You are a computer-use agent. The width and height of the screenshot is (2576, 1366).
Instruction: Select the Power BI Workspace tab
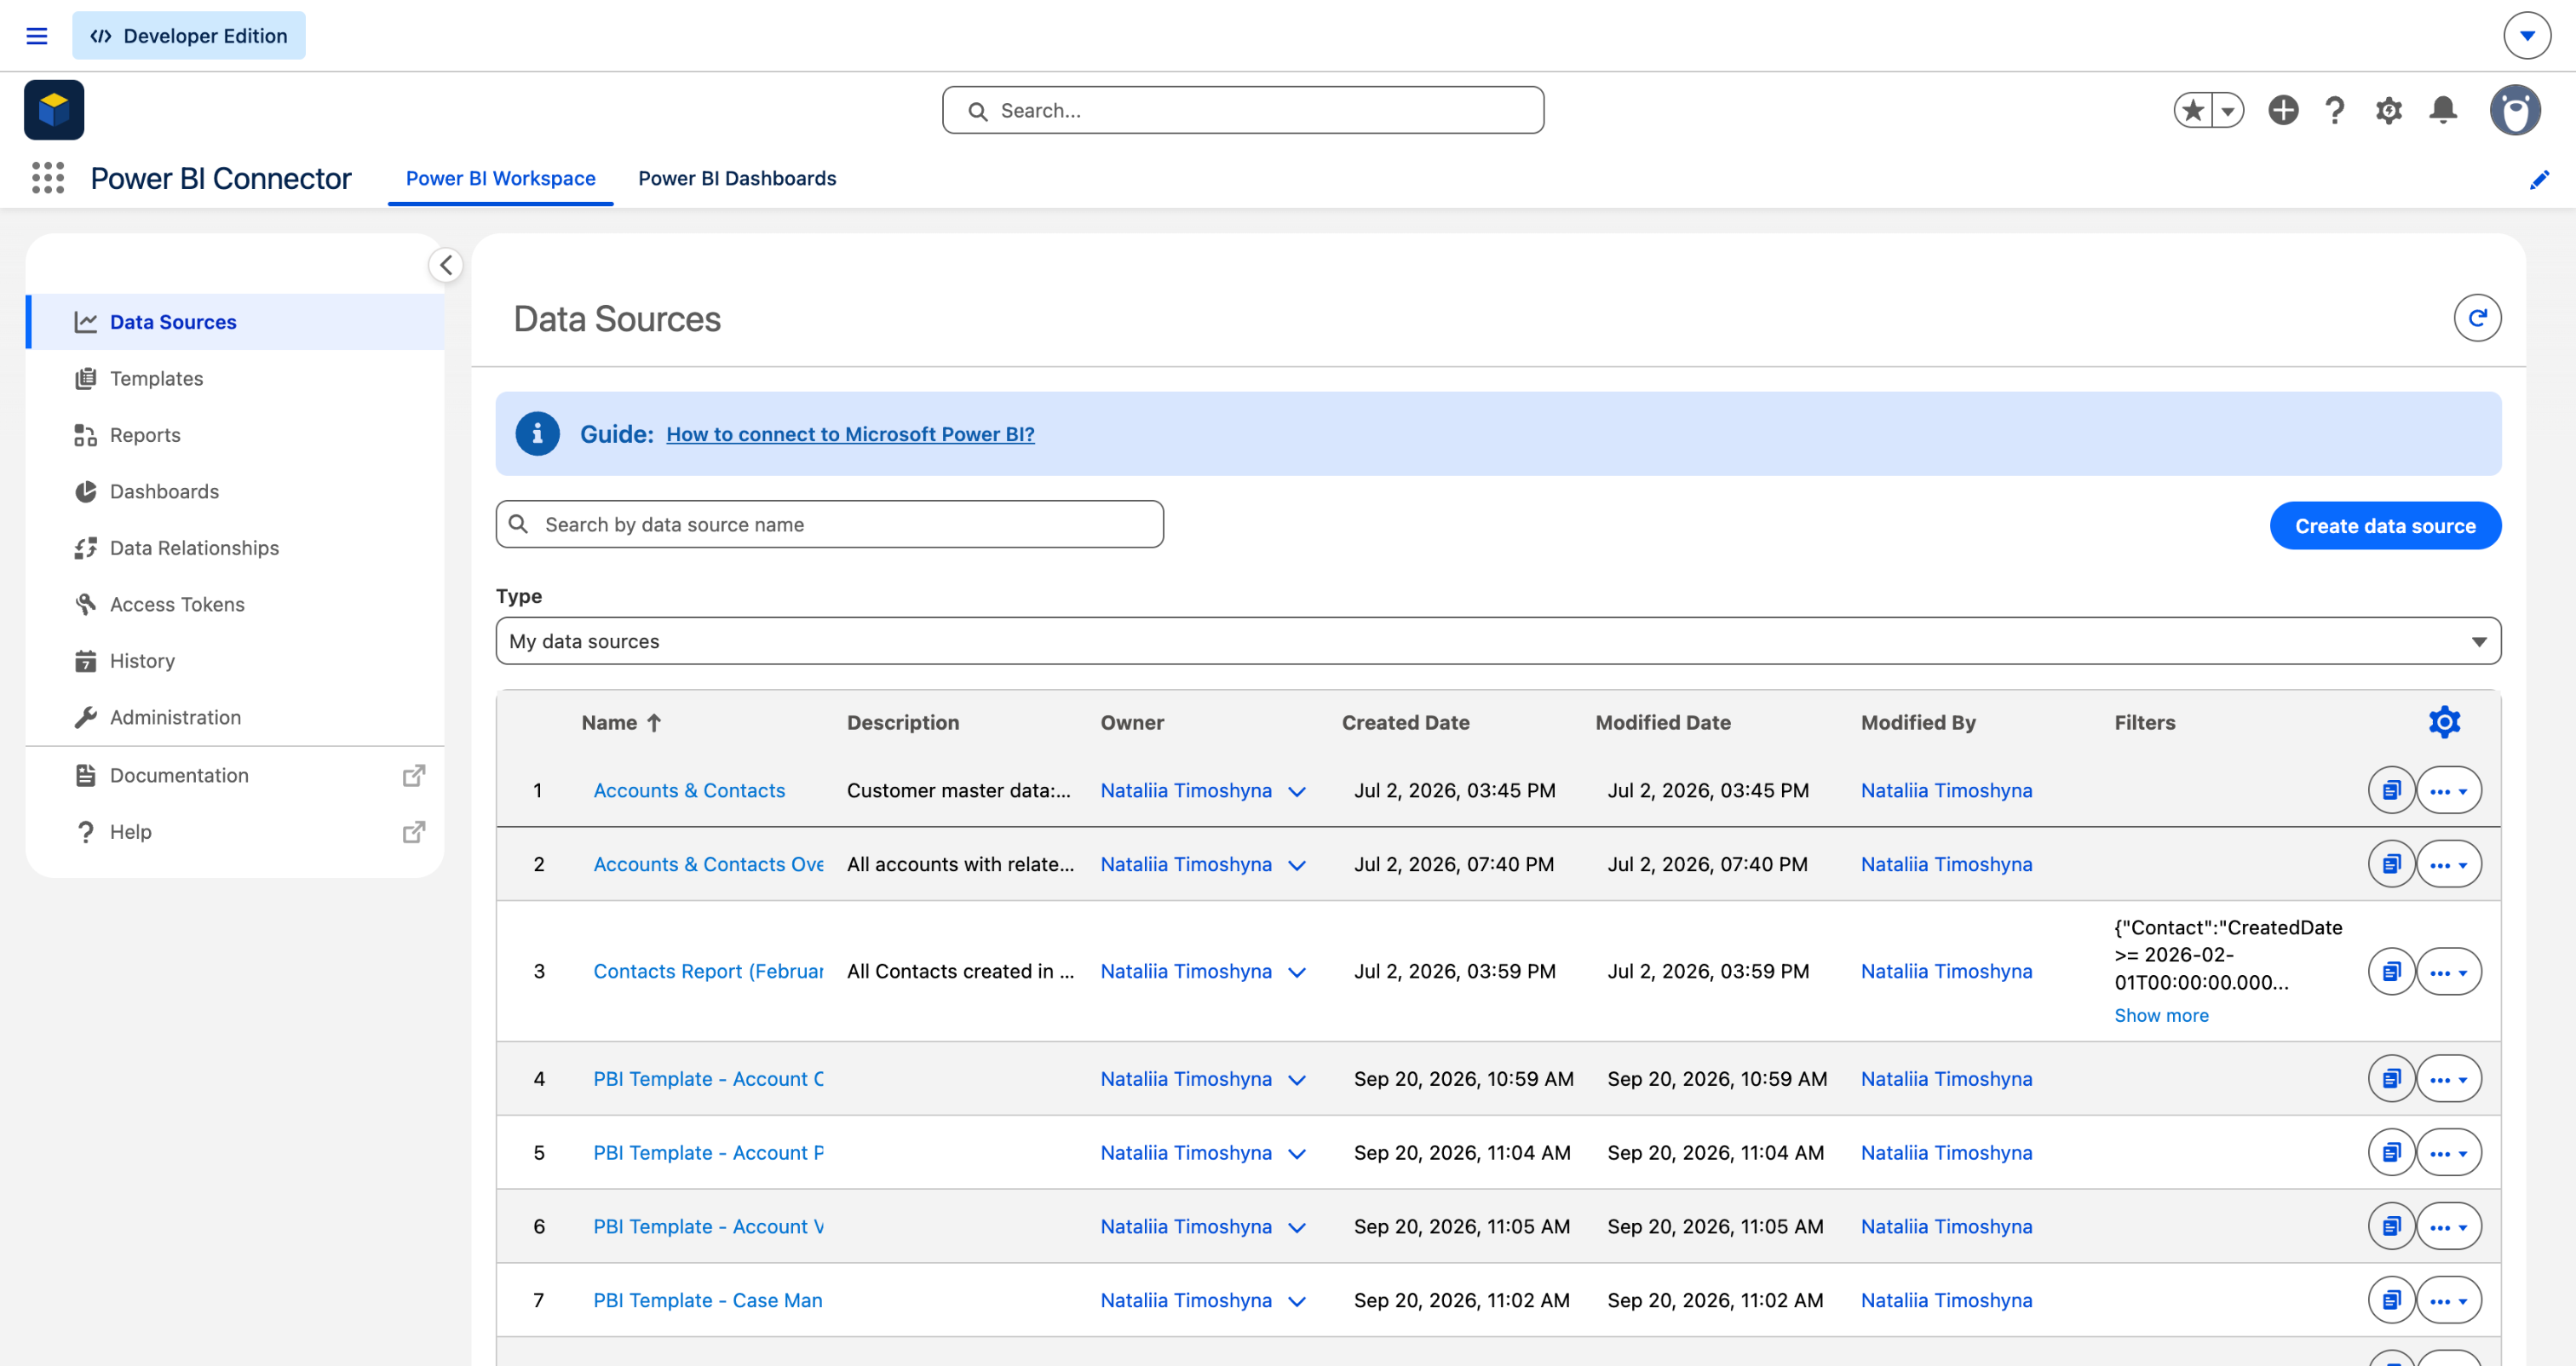[500, 178]
